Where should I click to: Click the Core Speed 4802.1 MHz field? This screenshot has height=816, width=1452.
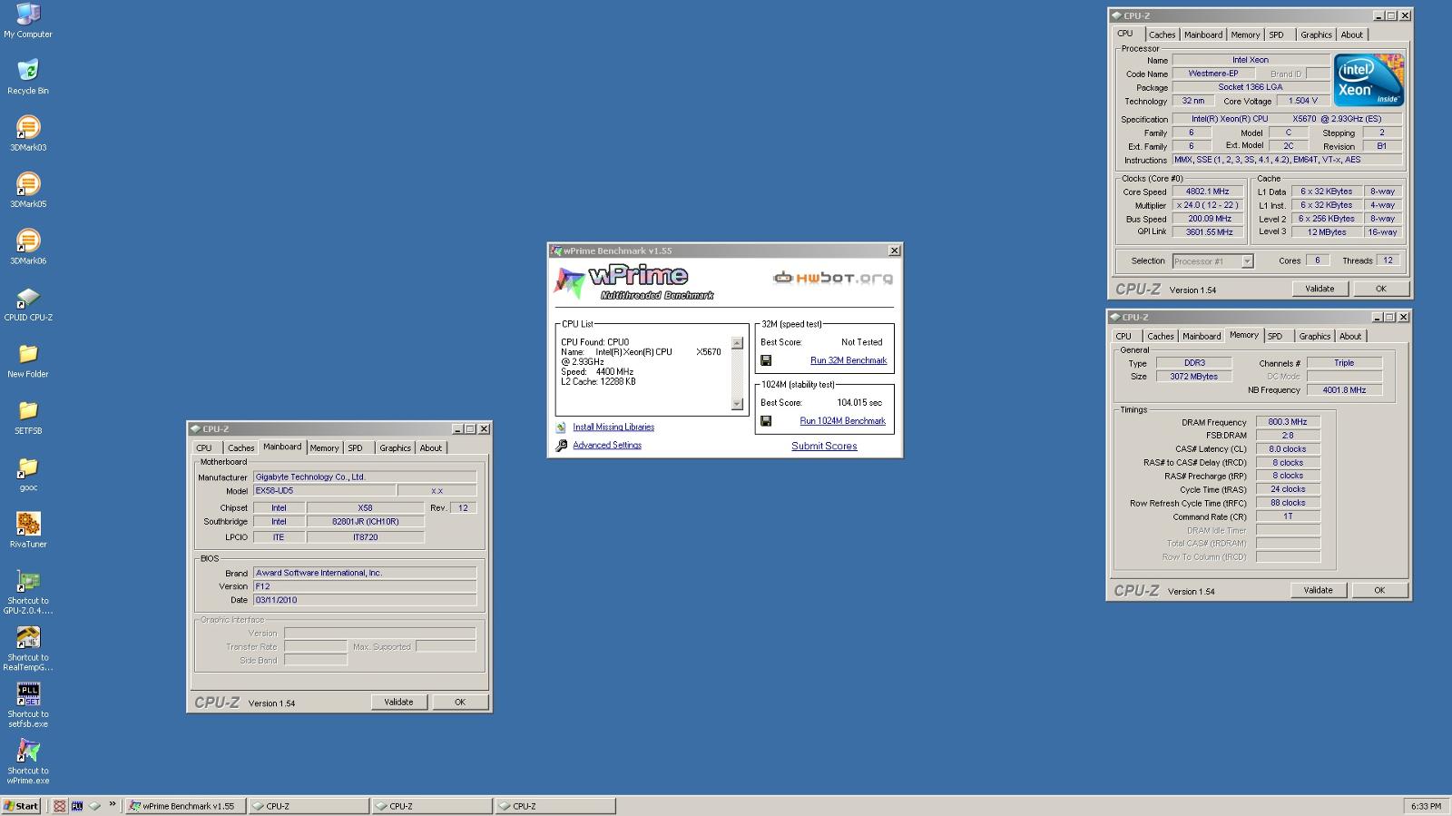pyautogui.click(x=1208, y=192)
